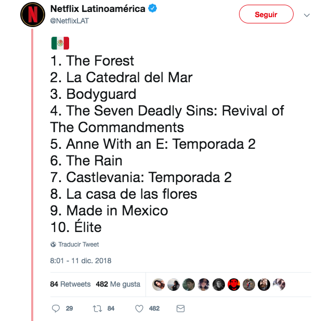Viewport: 331px width, 321px height.
Task: Click the last liker avatar in row
Action: [279, 284]
